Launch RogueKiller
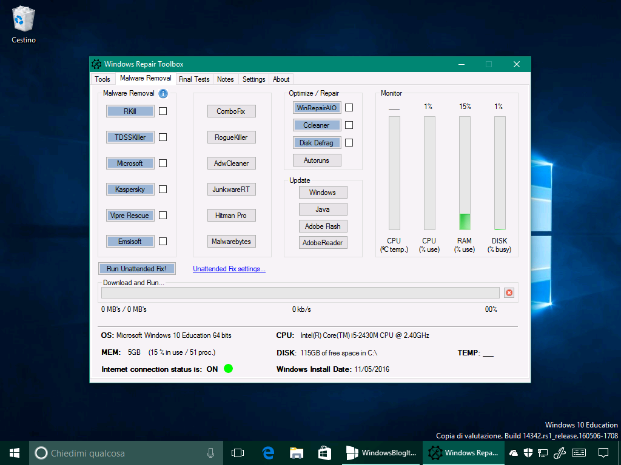The height and width of the screenshot is (465, 621). (x=231, y=137)
